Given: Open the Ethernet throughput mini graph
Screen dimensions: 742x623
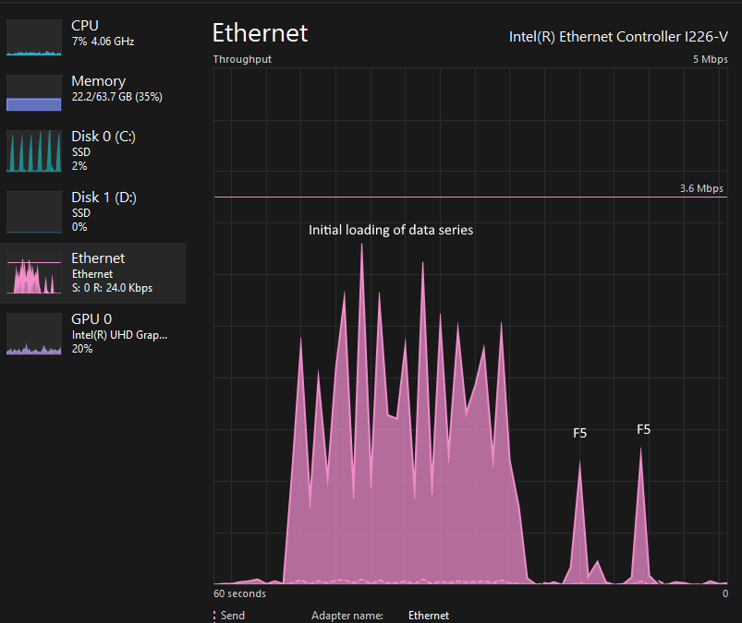Looking at the screenshot, I should pos(33,273).
